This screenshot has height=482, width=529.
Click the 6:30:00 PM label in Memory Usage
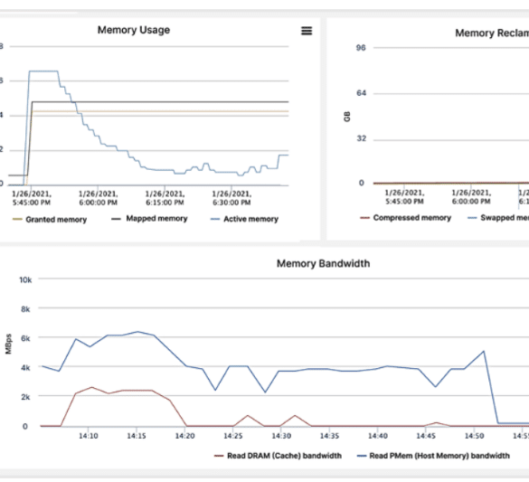point(231,198)
